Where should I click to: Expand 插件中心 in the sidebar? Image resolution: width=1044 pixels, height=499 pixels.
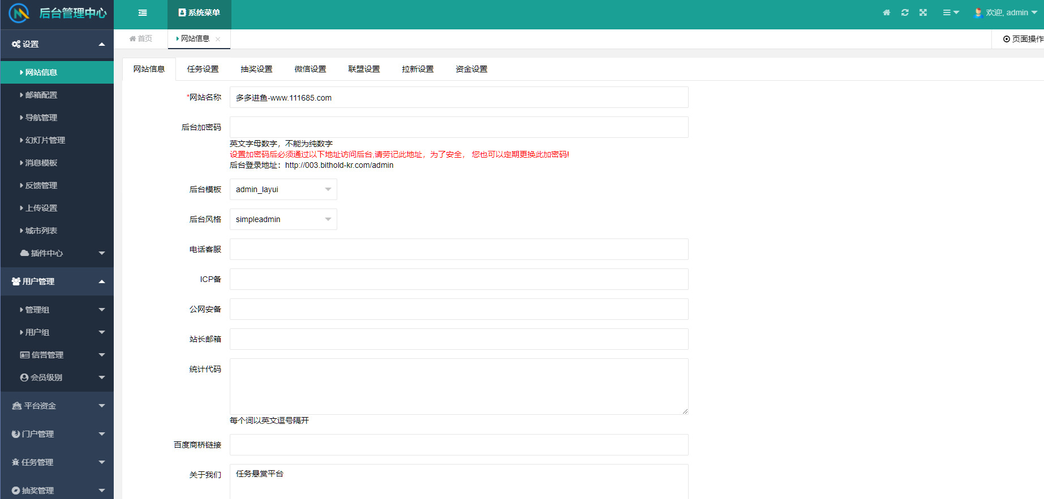point(57,253)
